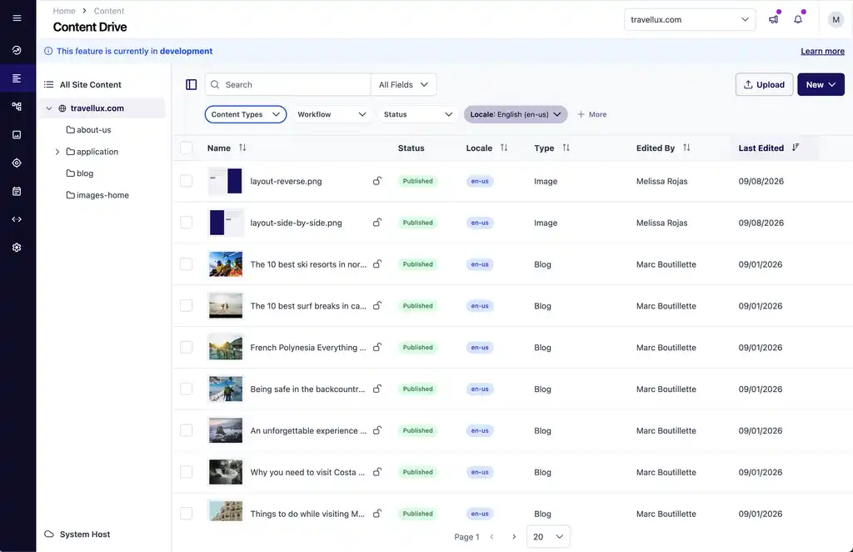Open the All Fields search dropdown
Screen dimensions: 853x552
(403, 84)
